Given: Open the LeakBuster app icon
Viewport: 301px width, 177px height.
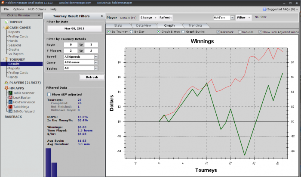Looking at the screenshot, I should coord(10,97).
